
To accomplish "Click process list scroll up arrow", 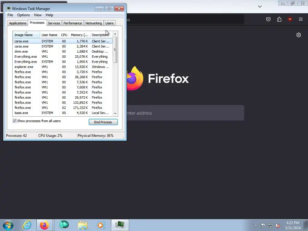I will 115,34.
